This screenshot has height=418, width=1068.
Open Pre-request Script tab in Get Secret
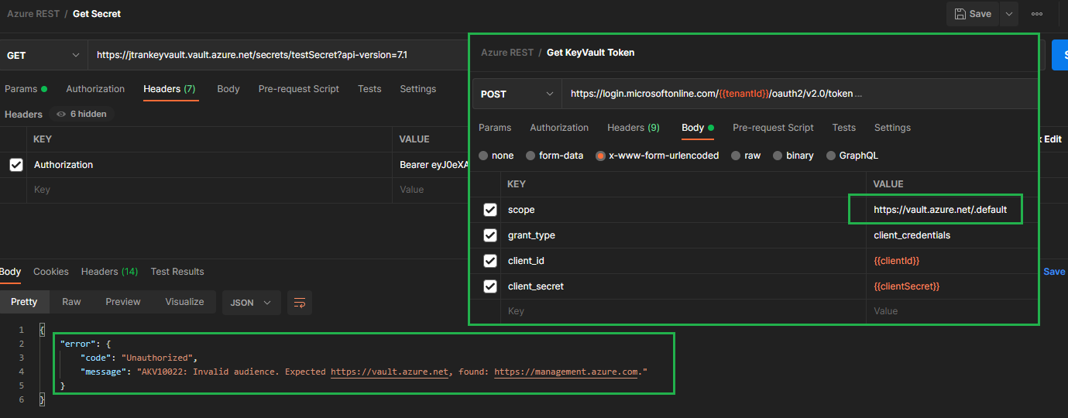[299, 89]
